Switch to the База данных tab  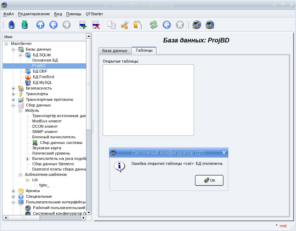[114, 51]
